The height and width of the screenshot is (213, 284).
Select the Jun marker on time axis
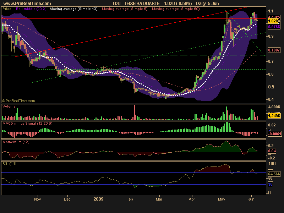(251, 199)
